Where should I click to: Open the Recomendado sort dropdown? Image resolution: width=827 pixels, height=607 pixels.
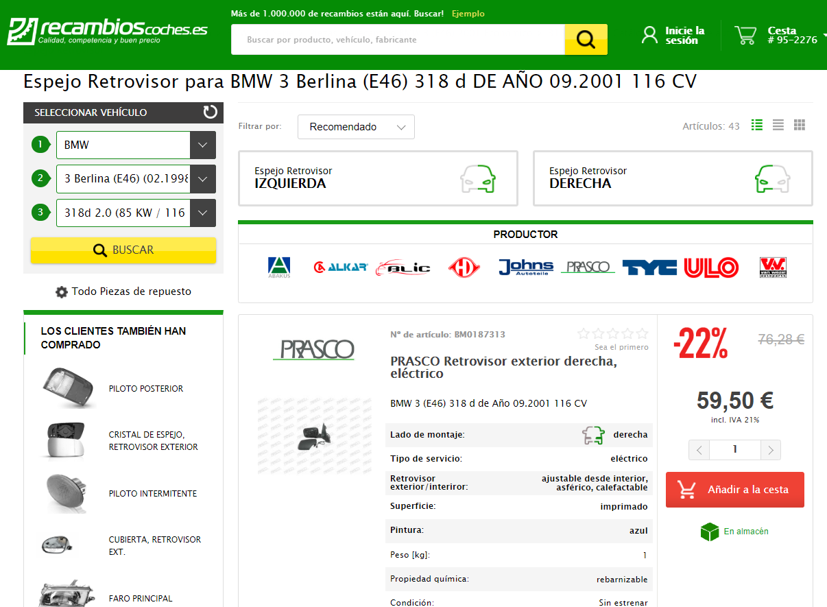tap(356, 127)
